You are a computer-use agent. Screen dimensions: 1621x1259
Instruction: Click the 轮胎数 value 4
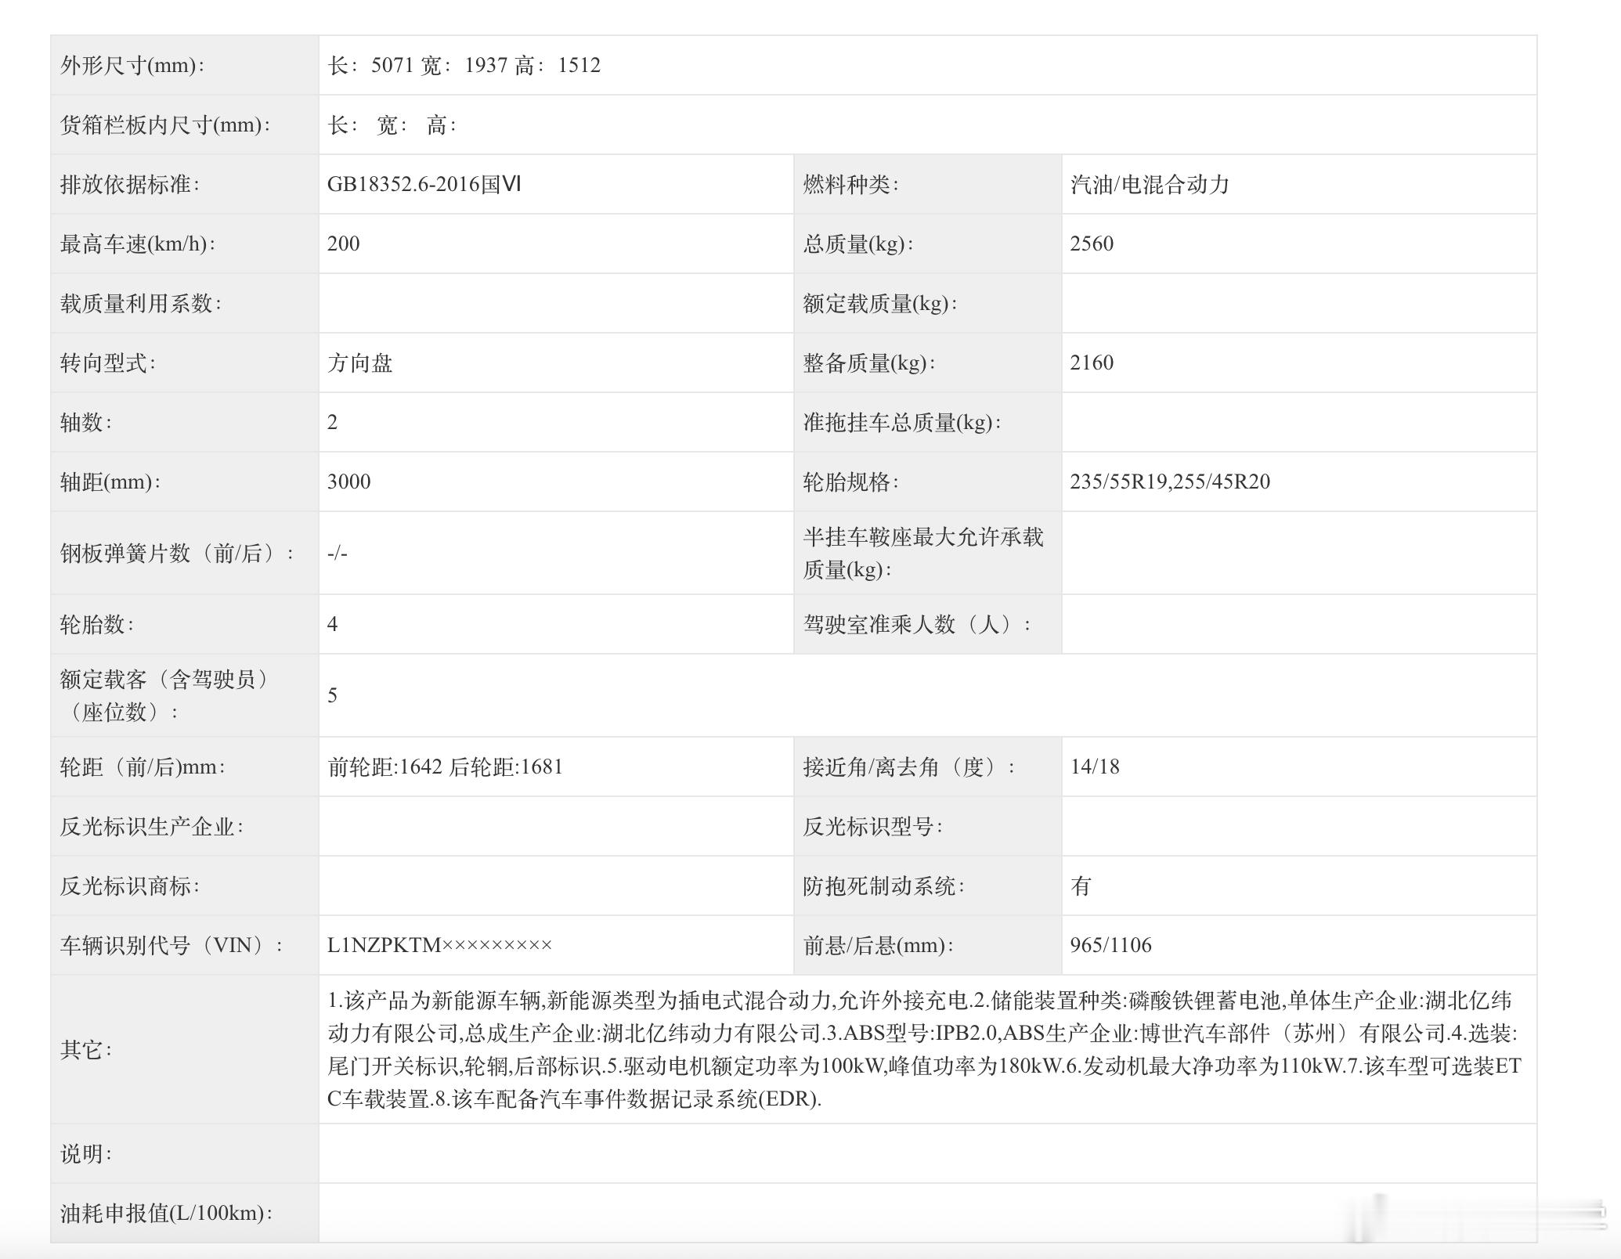tap(333, 624)
